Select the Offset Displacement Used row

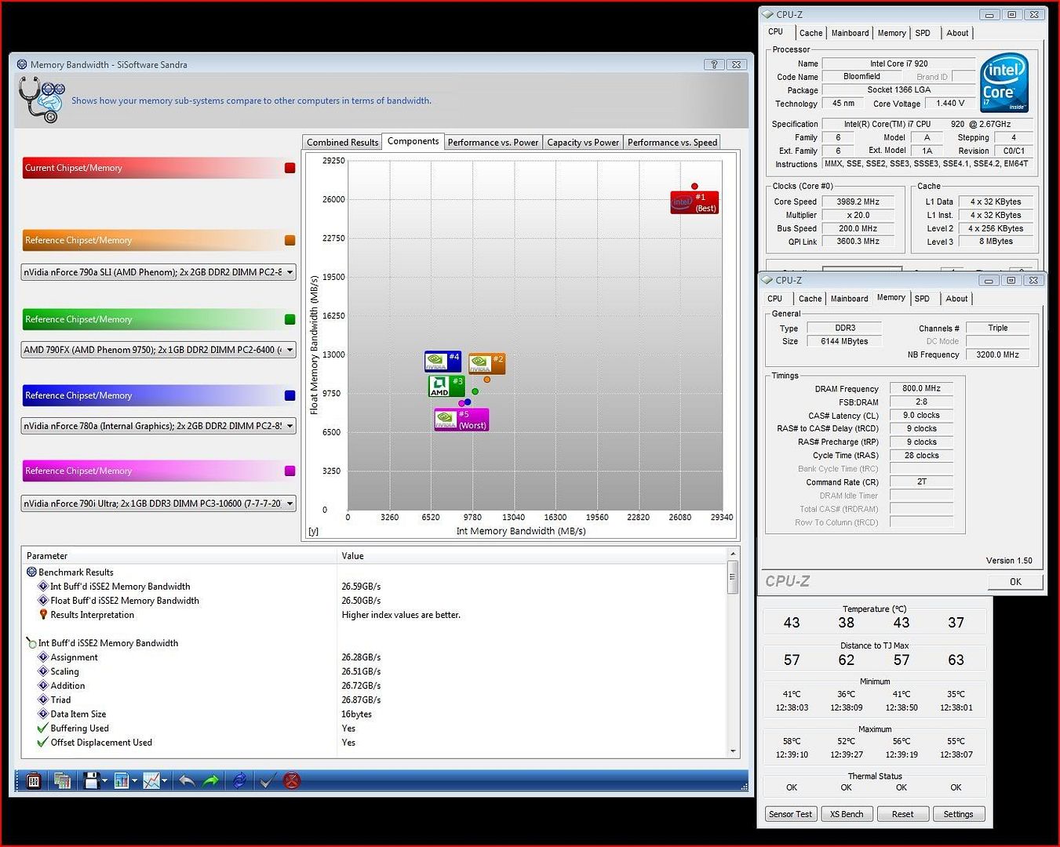pos(374,742)
